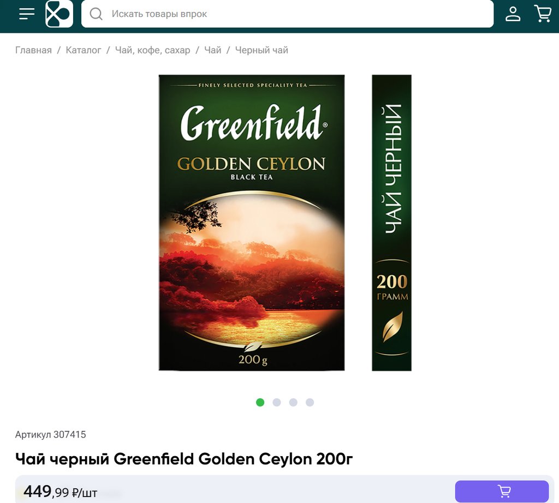Go to 'Черный чай' breadcrumb category
Image resolution: width=559 pixels, height=503 pixels.
(261, 50)
